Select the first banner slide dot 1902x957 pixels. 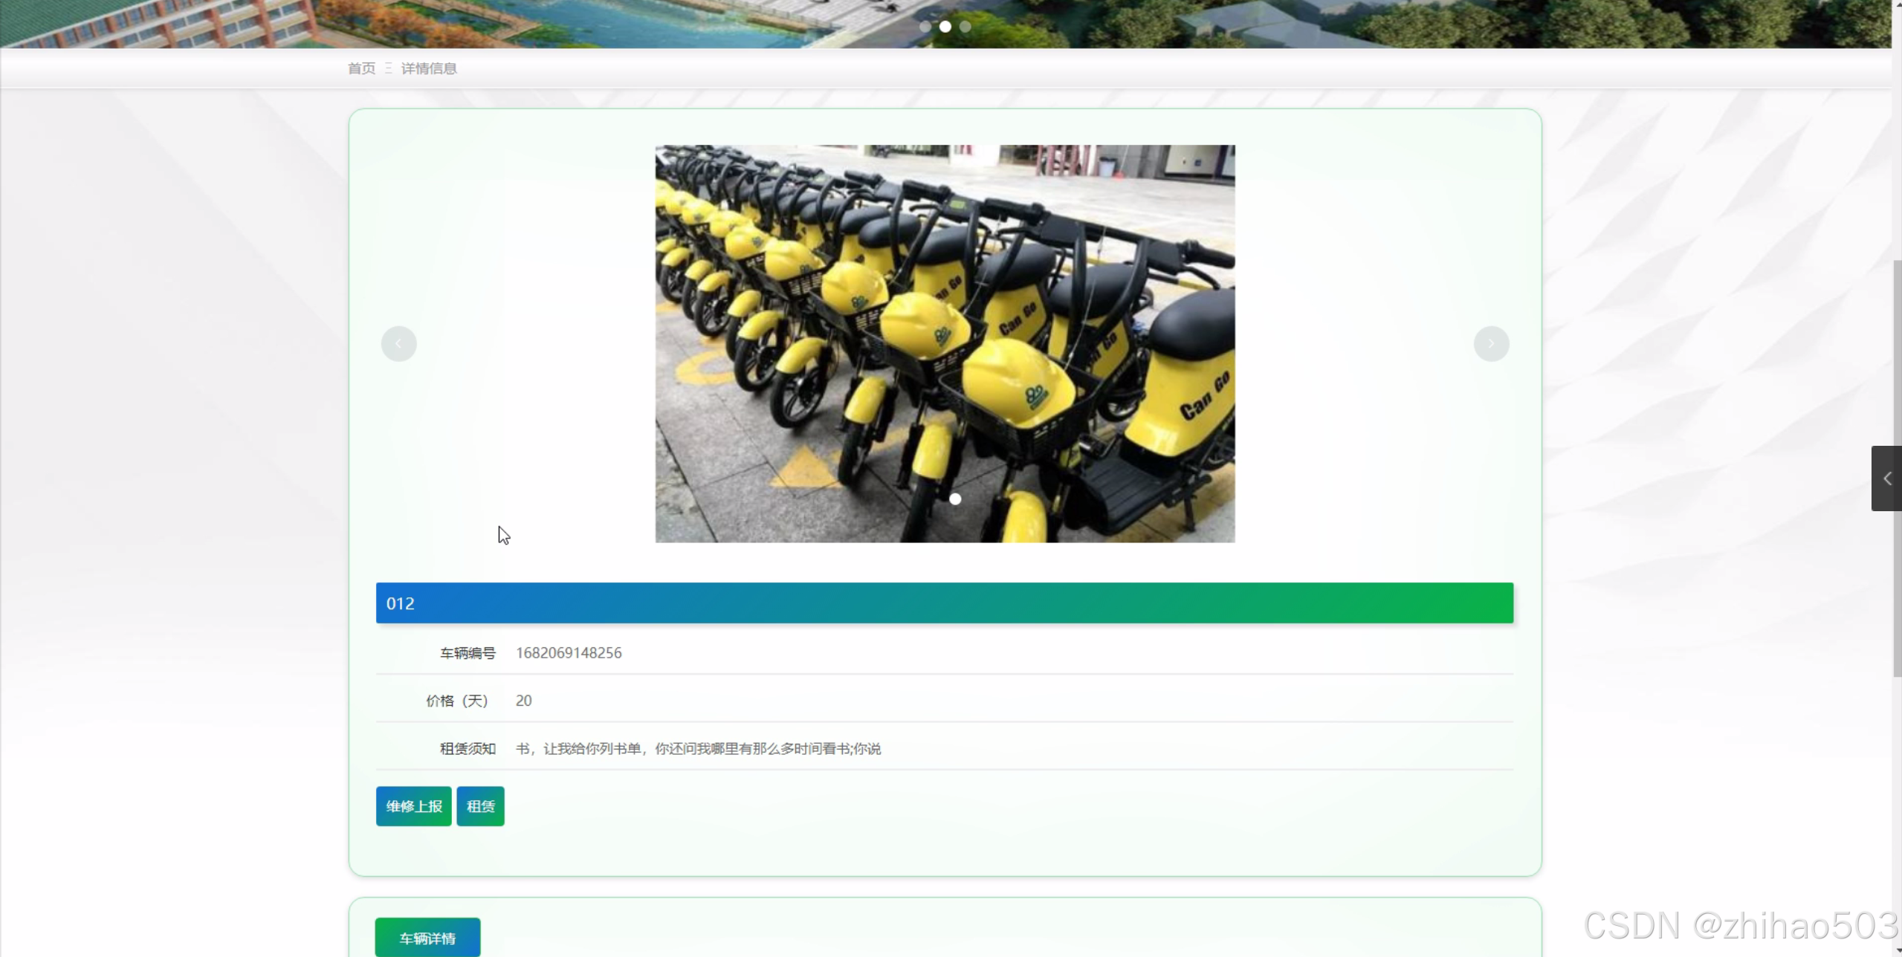pos(925,27)
